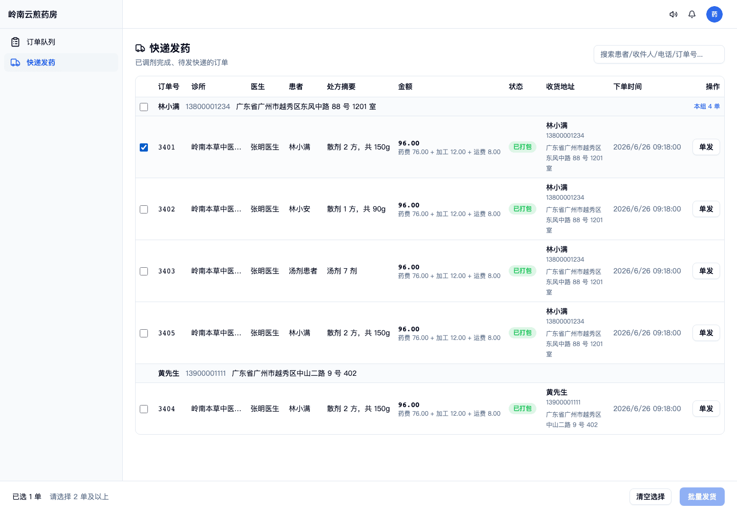Select 快递发药 in the sidebar
Image resolution: width=737 pixels, height=512 pixels.
pyautogui.click(x=61, y=62)
